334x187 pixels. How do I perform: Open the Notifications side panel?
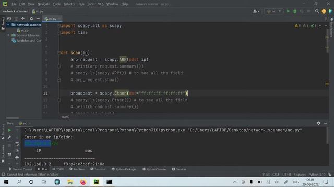coord(332,27)
